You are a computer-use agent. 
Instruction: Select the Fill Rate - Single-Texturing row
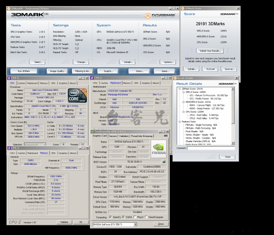(x=201, y=125)
